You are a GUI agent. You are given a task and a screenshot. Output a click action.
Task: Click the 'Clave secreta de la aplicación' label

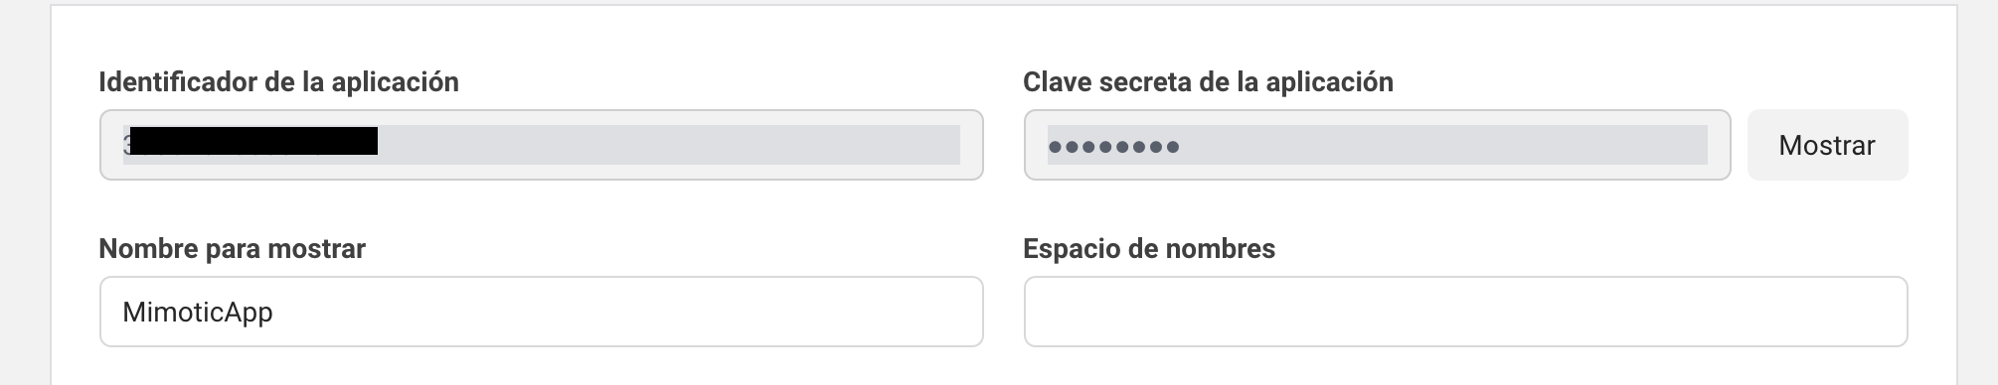point(1208,81)
